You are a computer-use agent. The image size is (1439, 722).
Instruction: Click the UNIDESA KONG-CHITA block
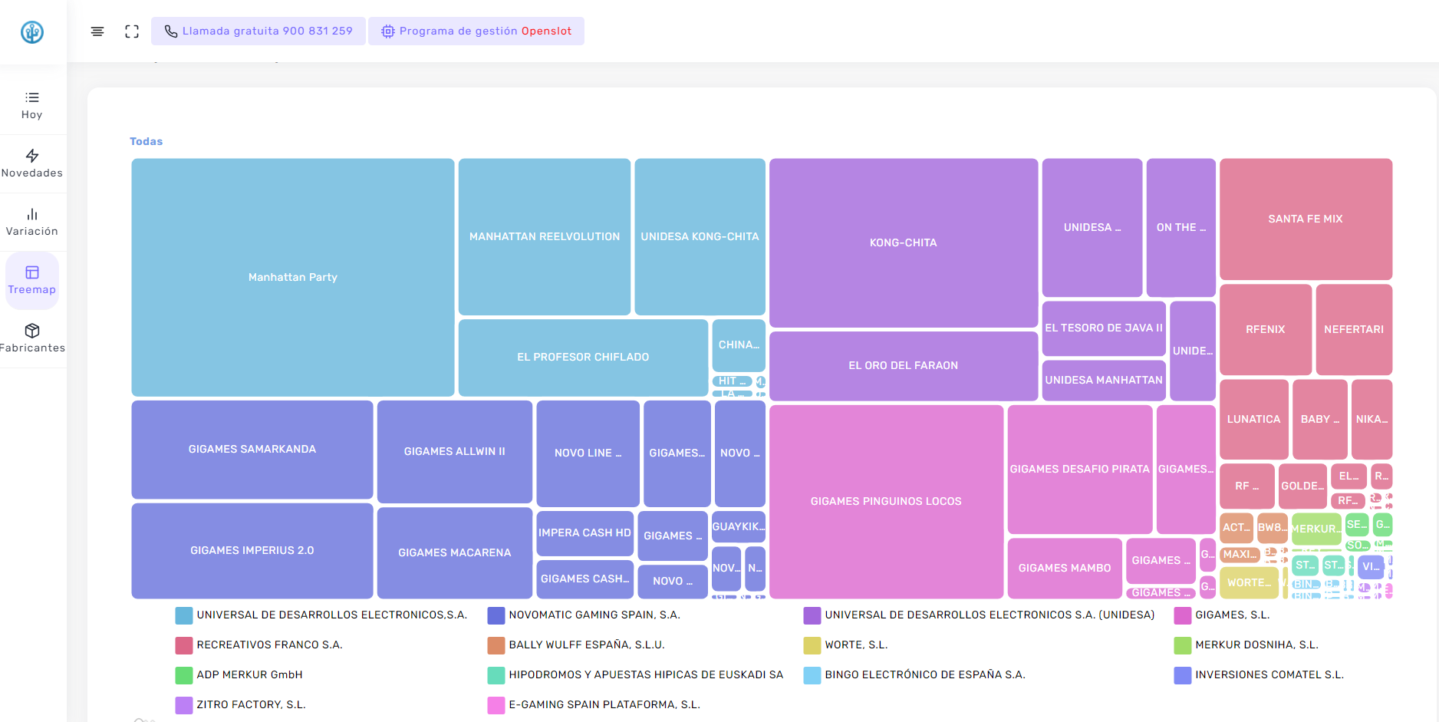click(700, 237)
